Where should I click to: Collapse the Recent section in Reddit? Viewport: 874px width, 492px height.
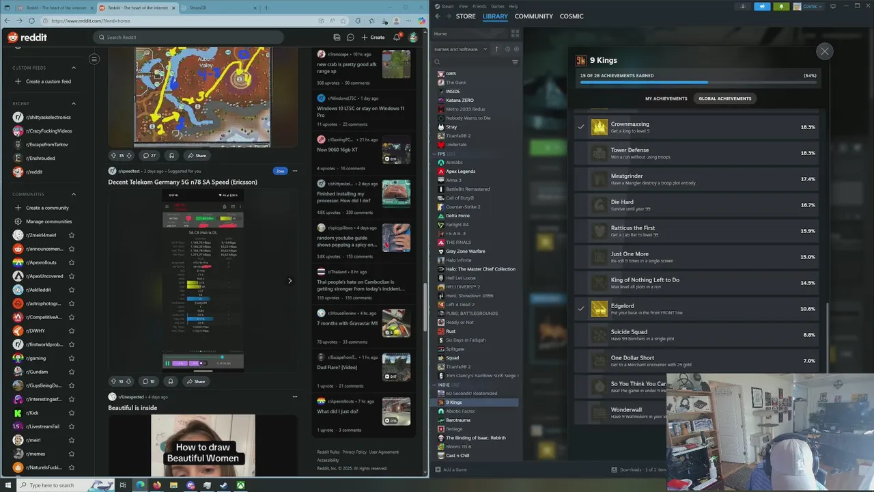74,103
